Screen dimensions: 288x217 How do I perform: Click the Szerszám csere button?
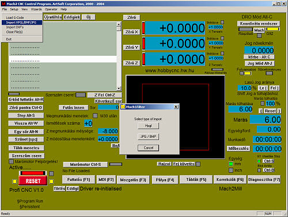26,156
